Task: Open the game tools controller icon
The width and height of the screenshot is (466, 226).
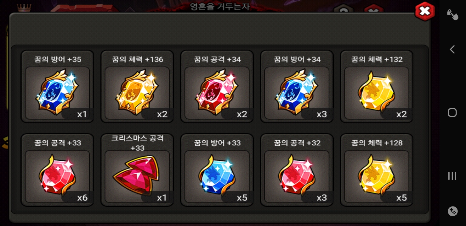Action: coord(452,211)
